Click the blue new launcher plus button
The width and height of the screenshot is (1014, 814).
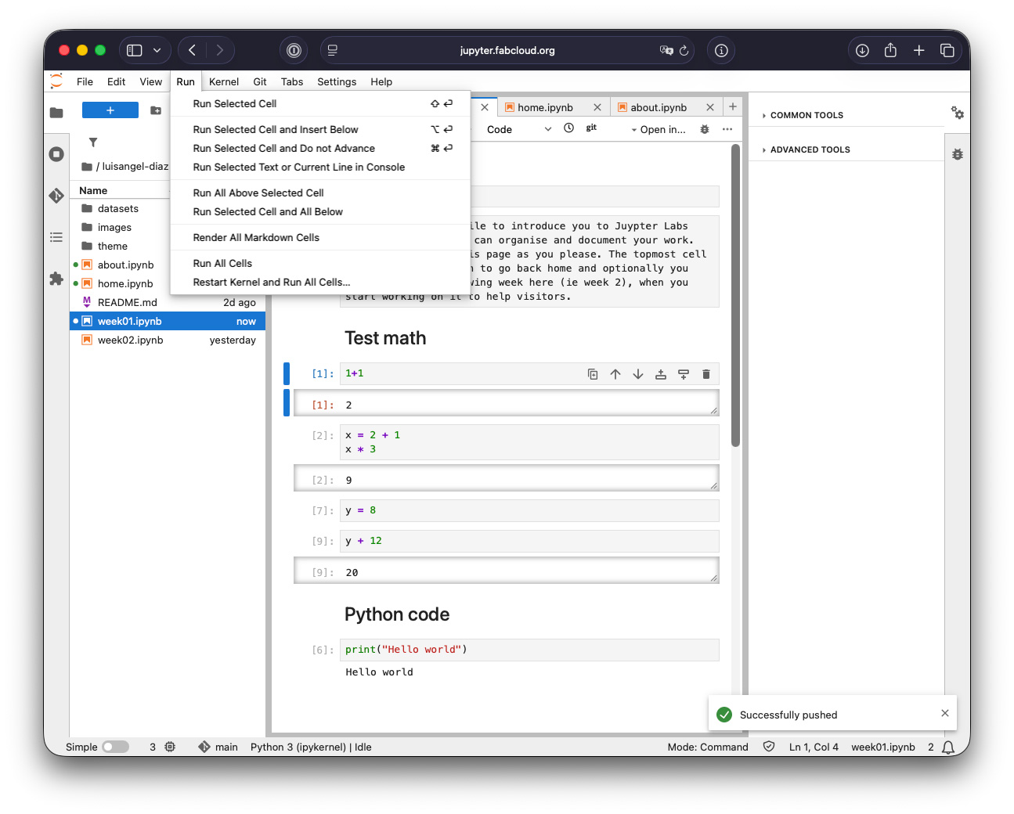pos(110,110)
